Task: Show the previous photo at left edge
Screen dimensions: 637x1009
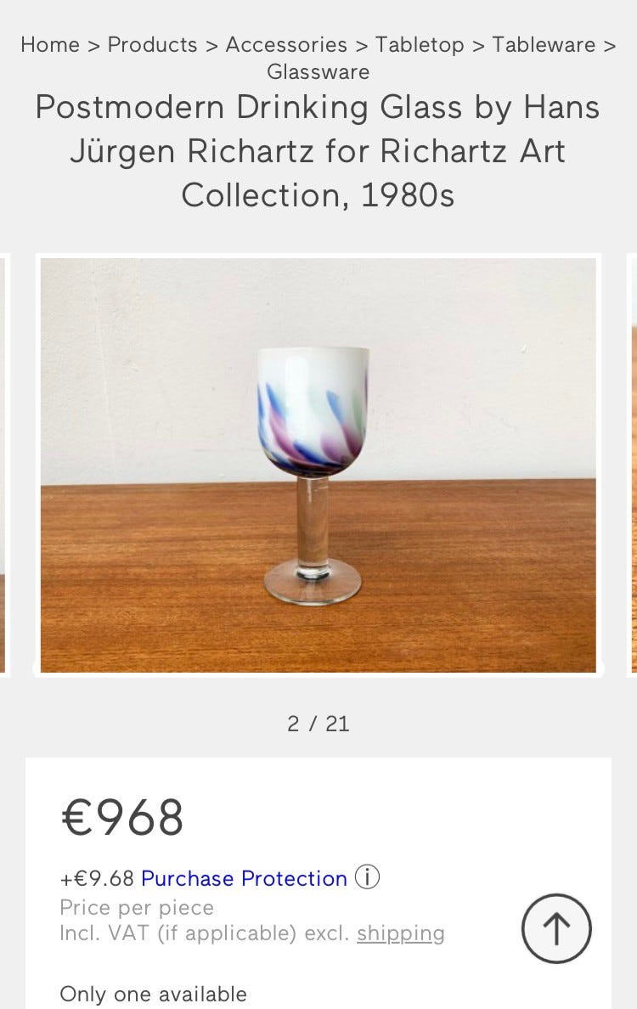Action: [x=3, y=465]
